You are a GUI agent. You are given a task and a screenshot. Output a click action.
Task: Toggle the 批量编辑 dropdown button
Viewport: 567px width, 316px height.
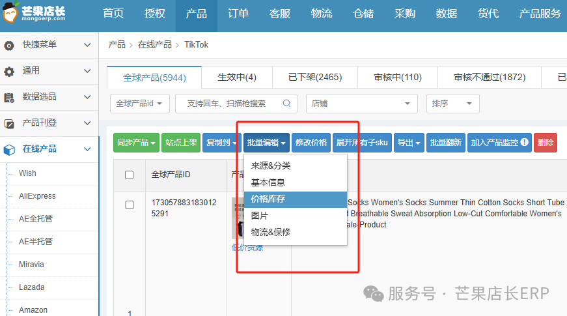click(266, 143)
